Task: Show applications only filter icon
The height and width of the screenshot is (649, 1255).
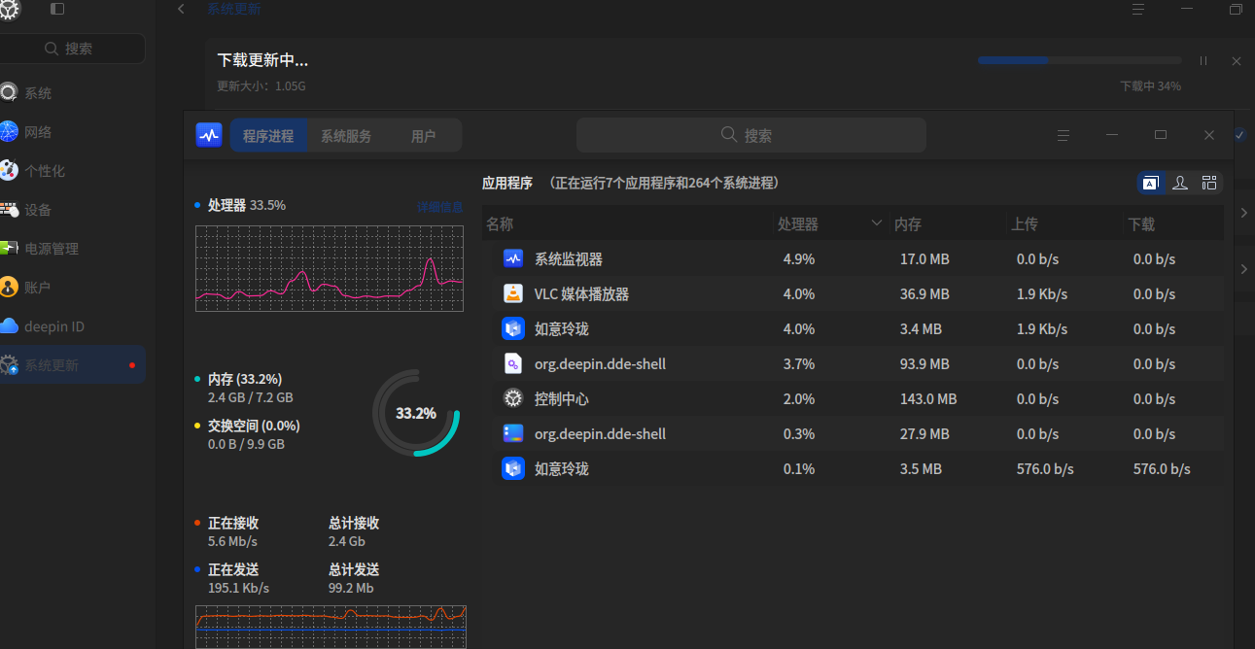Action: (x=1151, y=183)
